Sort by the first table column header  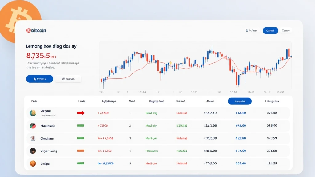click(x=34, y=101)
